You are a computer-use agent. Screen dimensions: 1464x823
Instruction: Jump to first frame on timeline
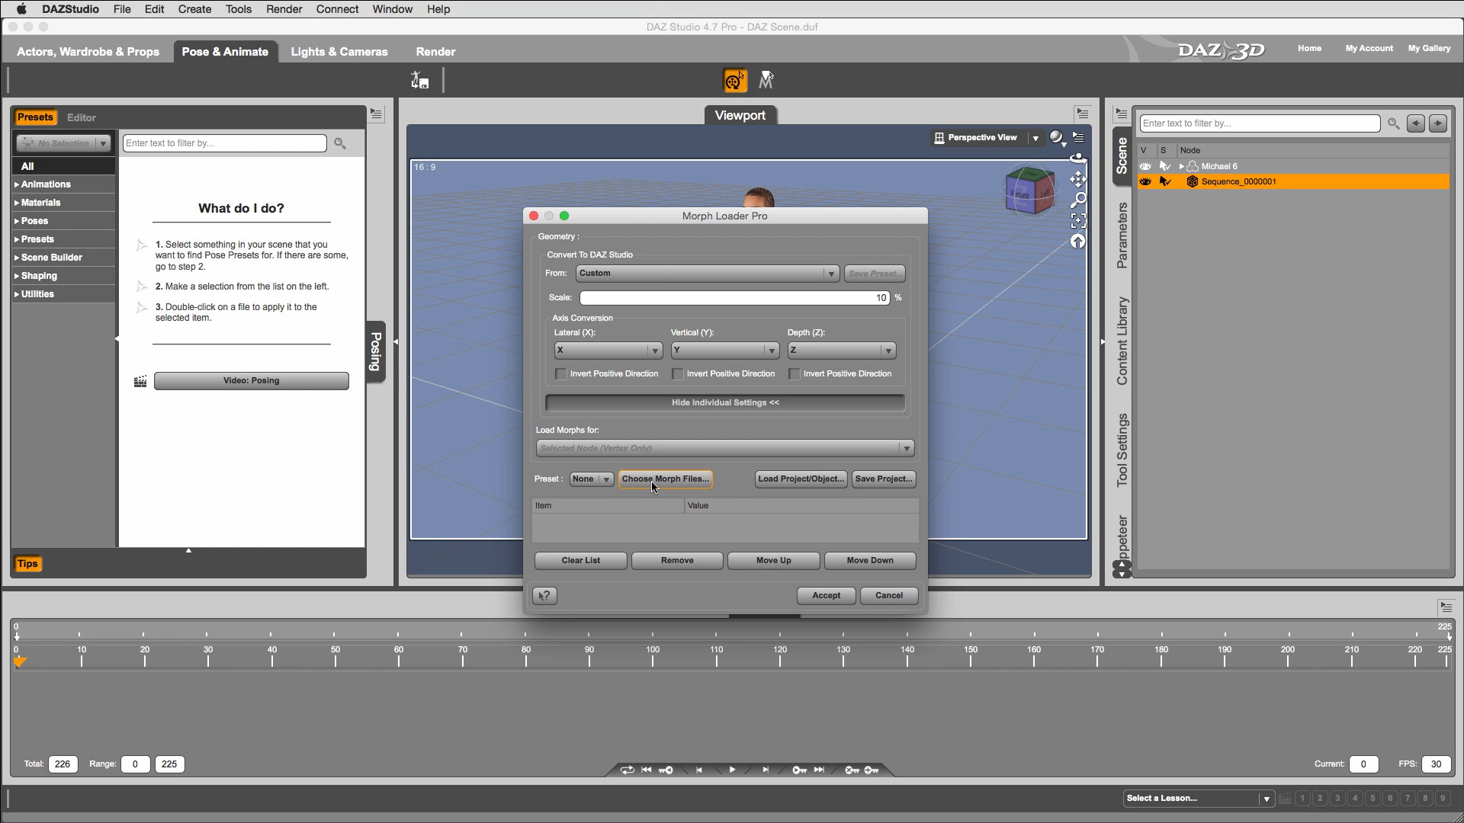click(x=647, y=770)
